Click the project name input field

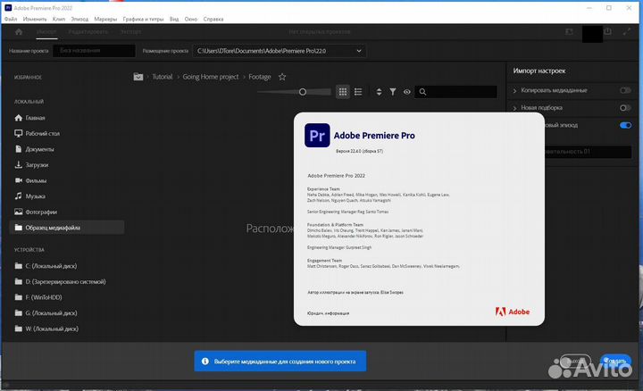[x=95, y=51]
